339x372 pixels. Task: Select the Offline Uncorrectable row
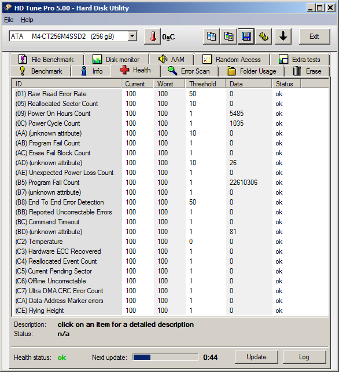click(x=170, y=281)
